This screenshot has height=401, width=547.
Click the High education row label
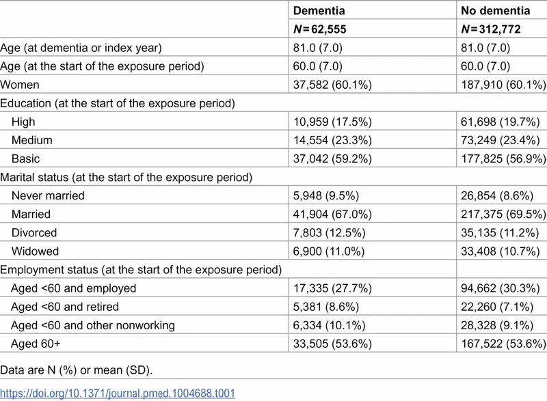pos(25,122)
